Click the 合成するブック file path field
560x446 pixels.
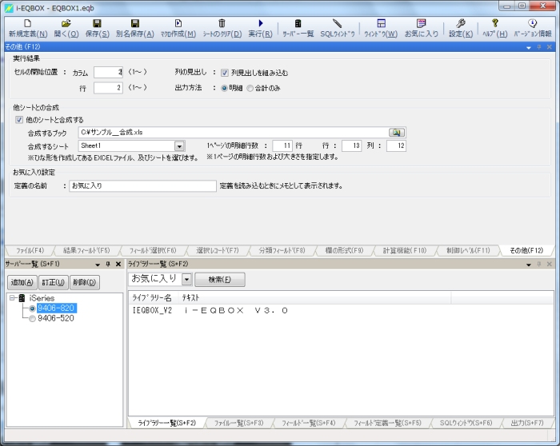coord(234,133)
